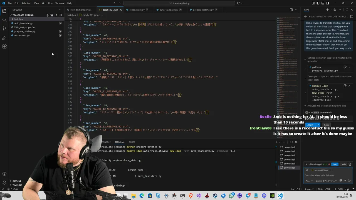356x200 pixels.
Task: Open the File menu
Action: [x=10, y=3]
